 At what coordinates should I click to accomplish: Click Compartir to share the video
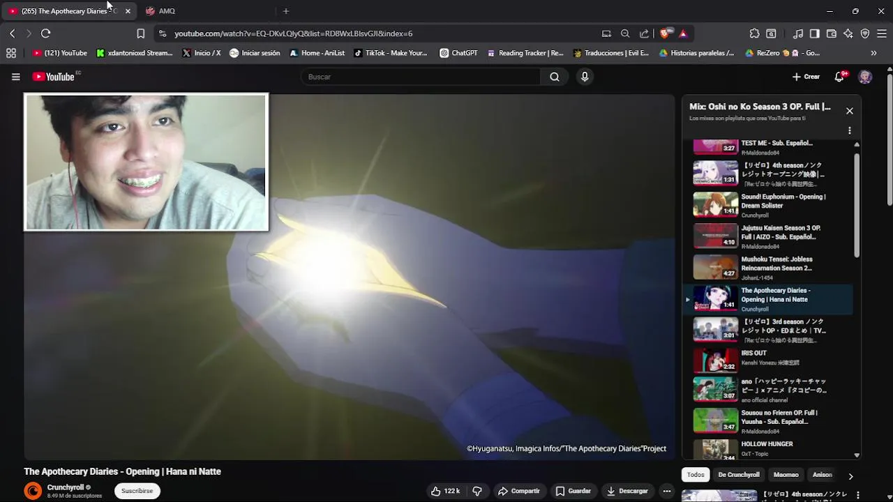[x=518, y=491]
